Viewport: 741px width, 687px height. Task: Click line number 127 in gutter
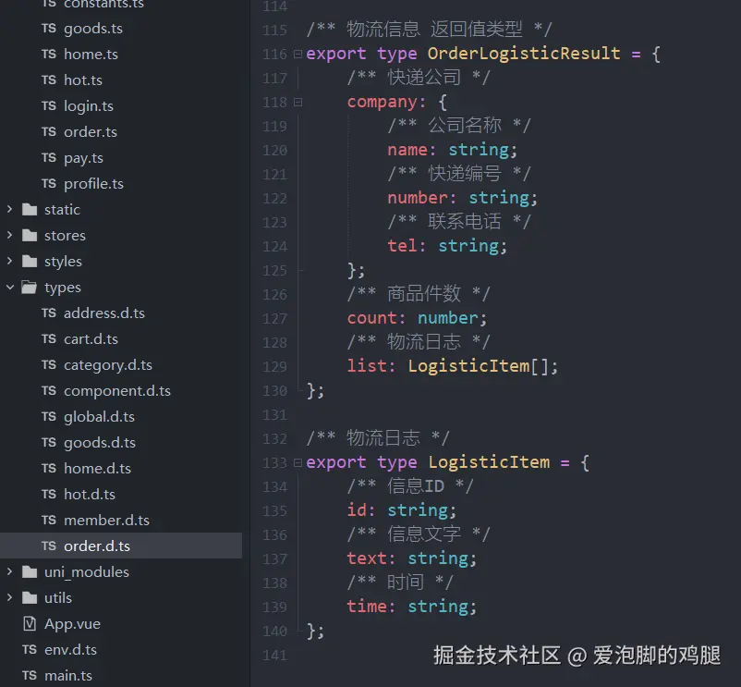tap(274, 319)
